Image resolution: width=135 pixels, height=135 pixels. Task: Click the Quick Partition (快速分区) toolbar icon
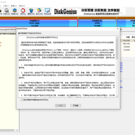click(7, 12)
